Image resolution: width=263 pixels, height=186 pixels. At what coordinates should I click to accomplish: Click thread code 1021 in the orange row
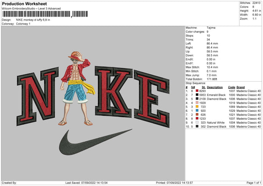pyautogui.click(x=232, y=114)
